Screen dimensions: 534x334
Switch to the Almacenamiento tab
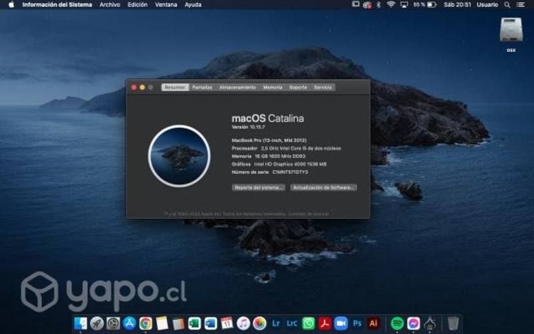point(238,88)
